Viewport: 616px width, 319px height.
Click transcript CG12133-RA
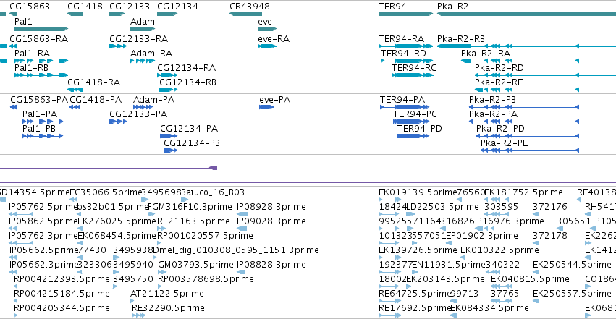click(139, 39)
